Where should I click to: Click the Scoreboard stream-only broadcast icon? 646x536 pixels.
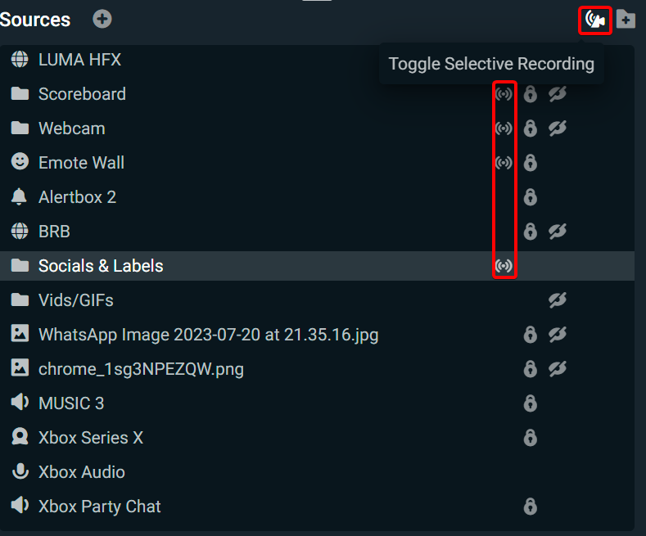[x=504, y=94]
